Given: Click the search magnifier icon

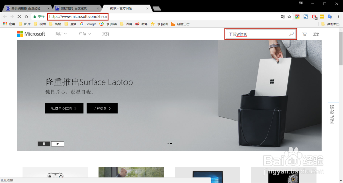Looking at the screenshot, I should tap(291, 34).
